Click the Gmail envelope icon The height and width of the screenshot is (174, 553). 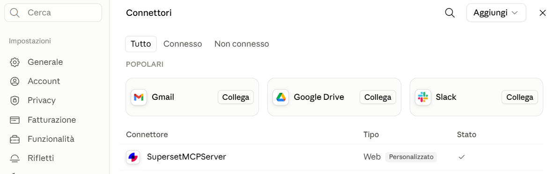(x=139, y=97)
